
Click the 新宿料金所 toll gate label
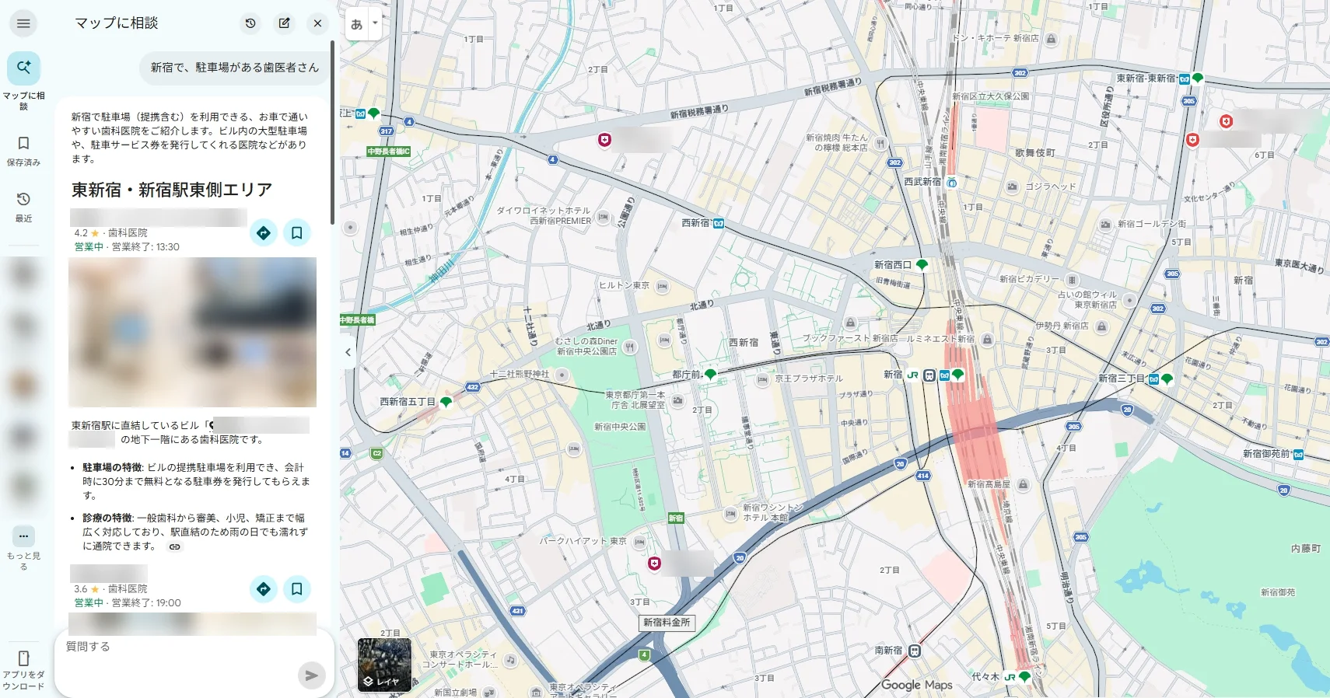tap(667, 623)
